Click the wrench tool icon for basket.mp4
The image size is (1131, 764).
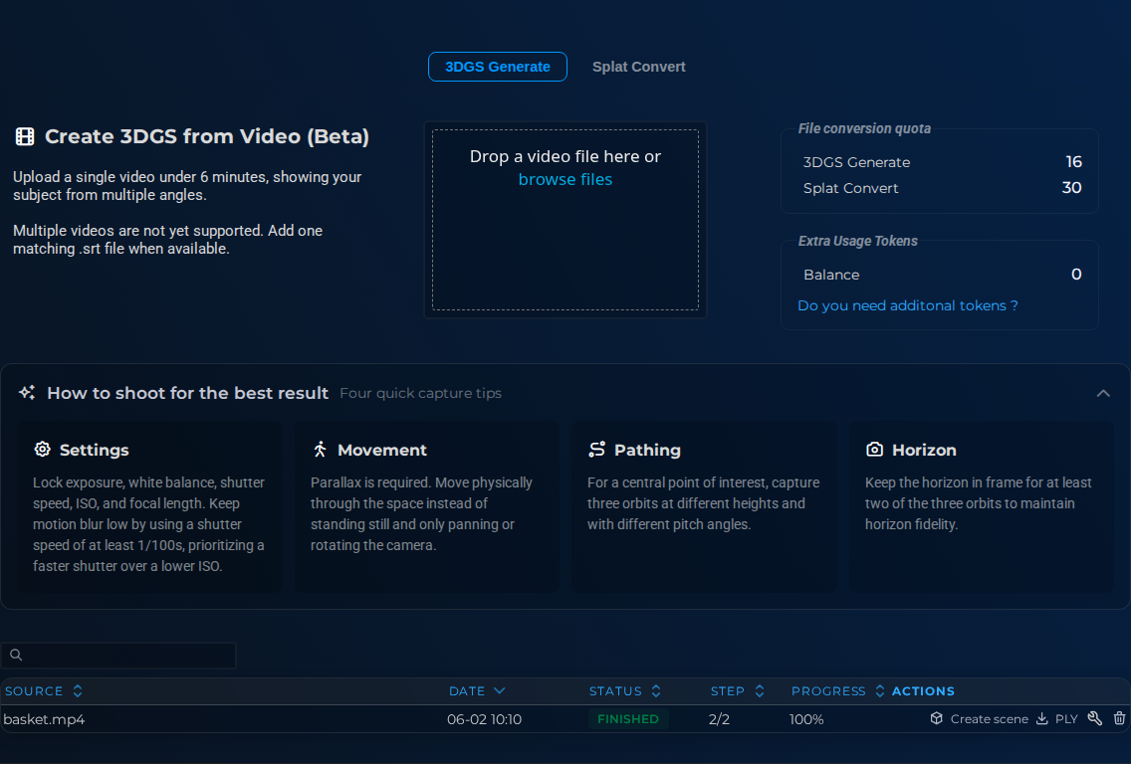click(1094, 718)
